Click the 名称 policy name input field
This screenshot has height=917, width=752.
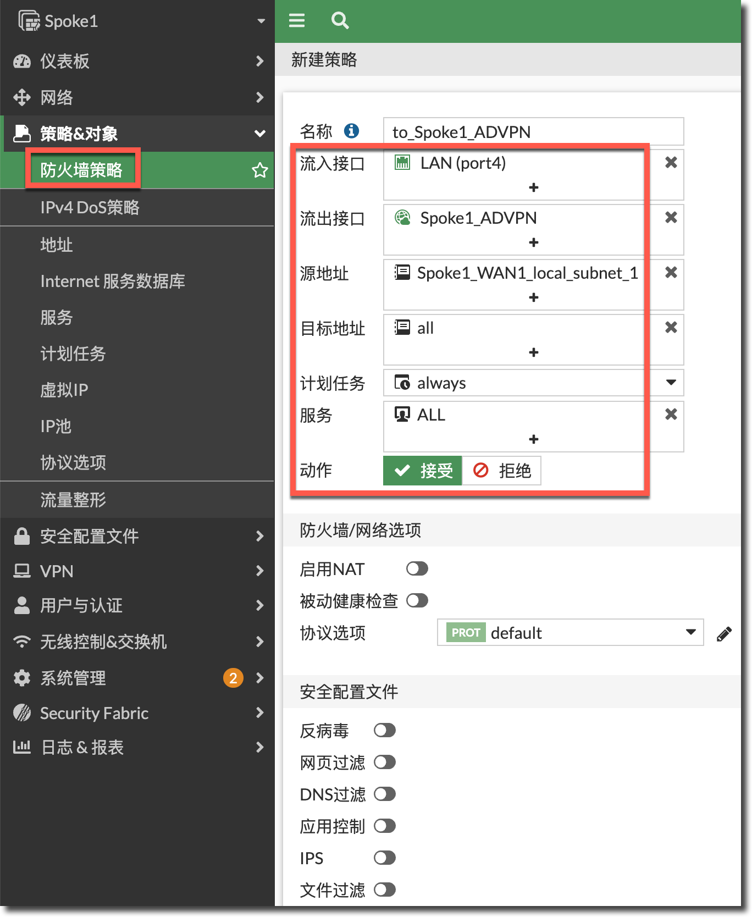click(533, 132)
